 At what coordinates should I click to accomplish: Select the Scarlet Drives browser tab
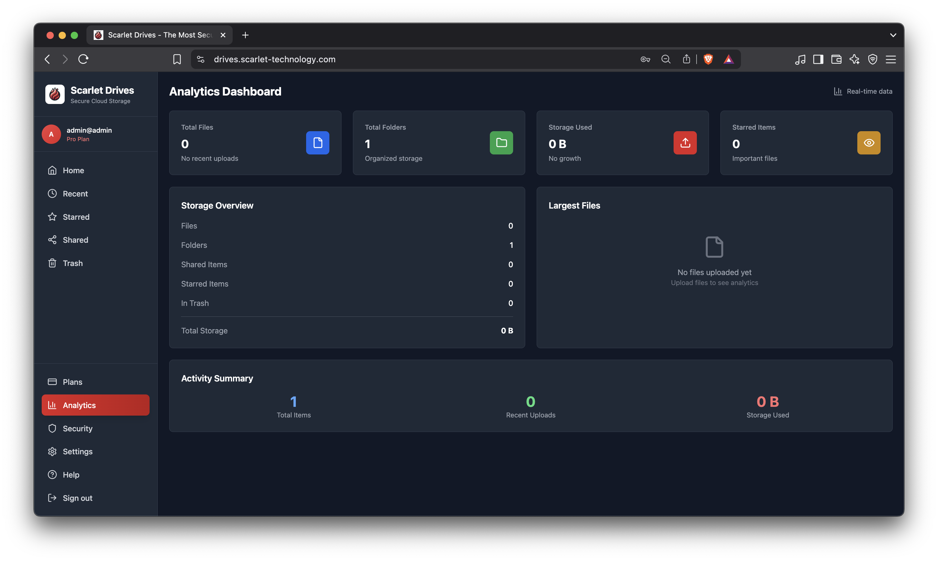(x=160, y=35)
